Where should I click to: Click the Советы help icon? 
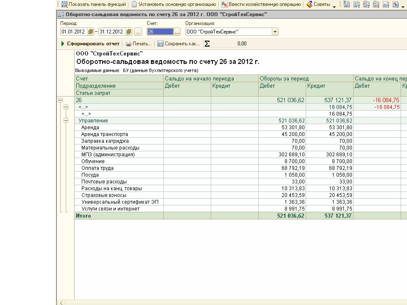(309, 4)
